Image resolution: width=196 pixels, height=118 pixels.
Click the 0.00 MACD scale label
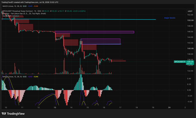189,90
